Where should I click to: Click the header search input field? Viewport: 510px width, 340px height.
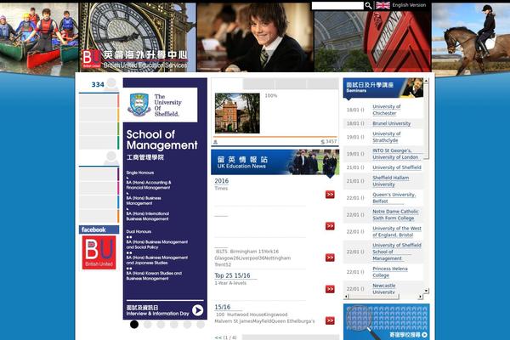(337, 5)
